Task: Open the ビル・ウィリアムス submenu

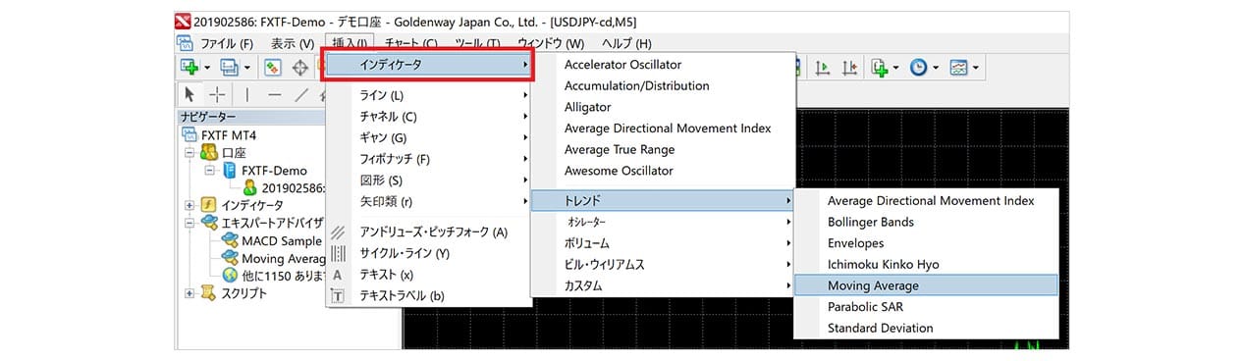Action: pos(662,265)
